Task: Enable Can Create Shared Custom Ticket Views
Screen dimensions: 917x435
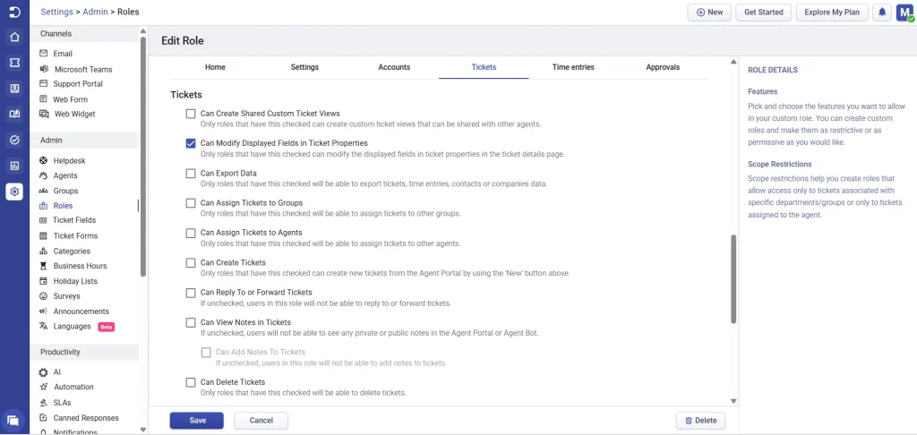Action: click(x=191, y=114)
